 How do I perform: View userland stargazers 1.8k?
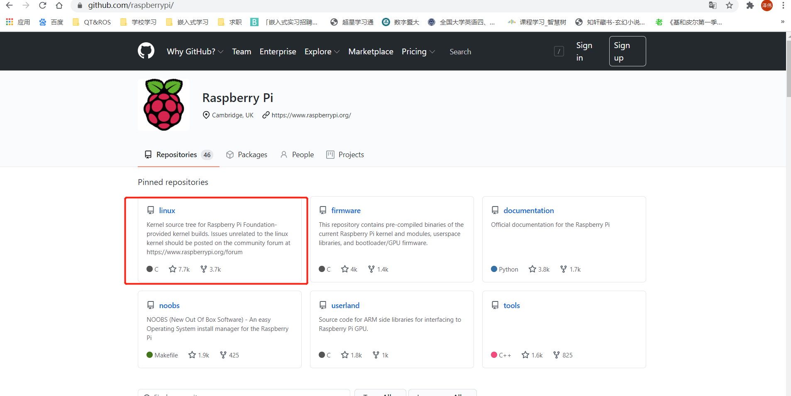point(352,355)
